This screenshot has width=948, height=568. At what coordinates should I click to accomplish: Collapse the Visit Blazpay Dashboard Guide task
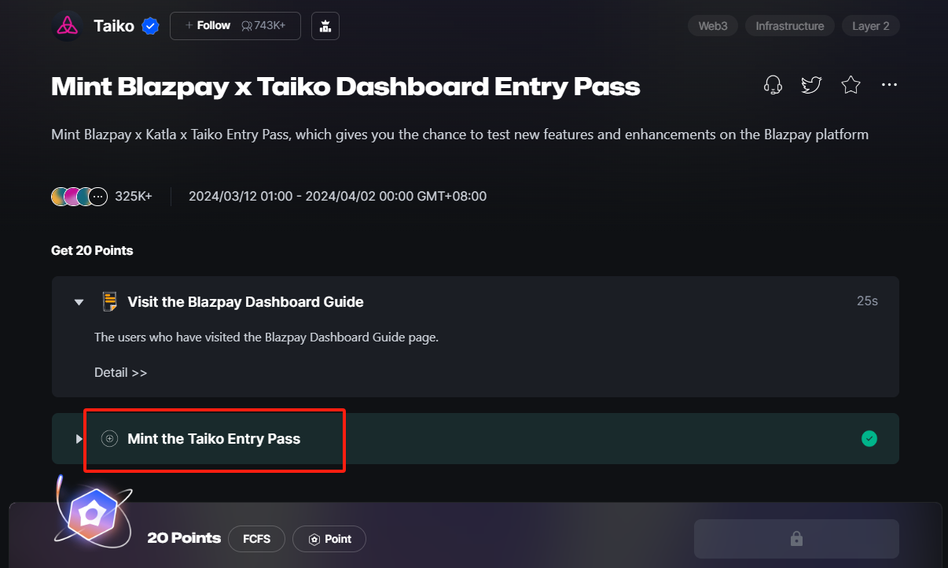click(x=79, y=302)
